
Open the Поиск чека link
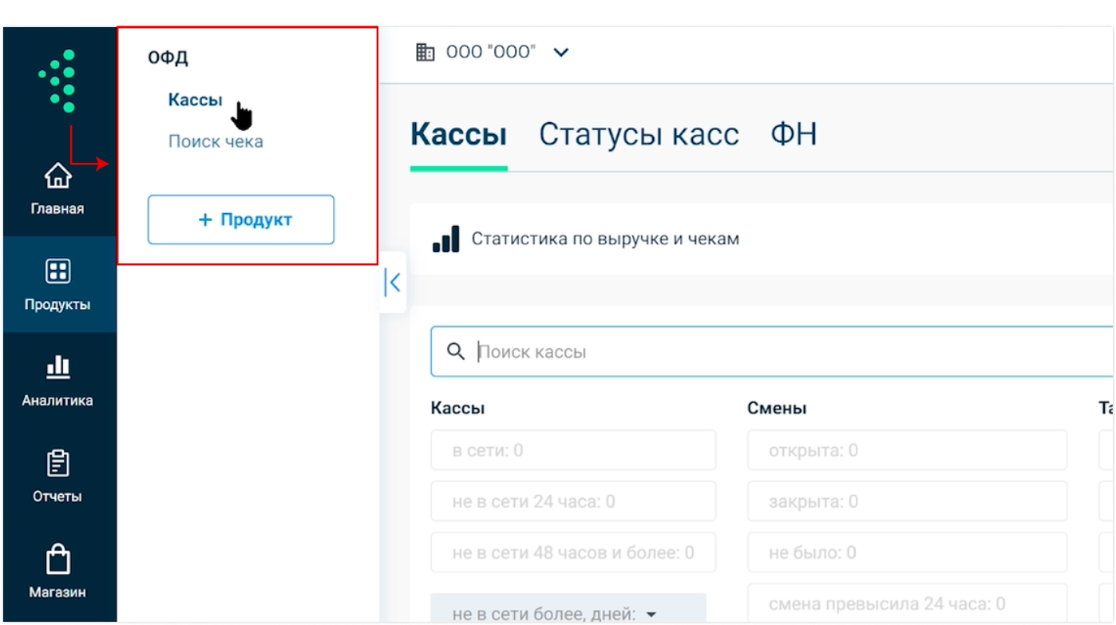216,142
